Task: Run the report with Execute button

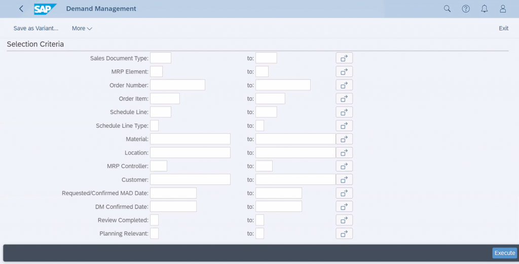Action: (504, 253)
